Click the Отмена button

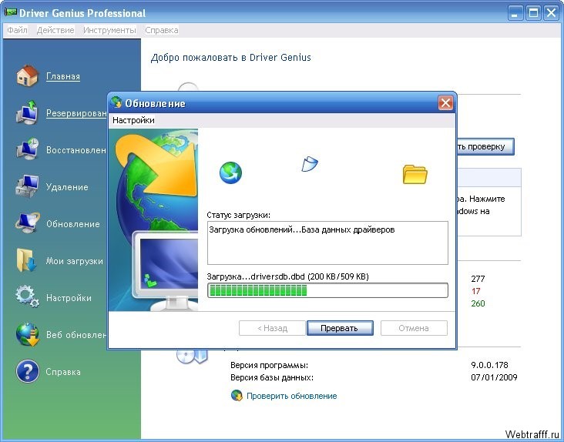(414, 328)
